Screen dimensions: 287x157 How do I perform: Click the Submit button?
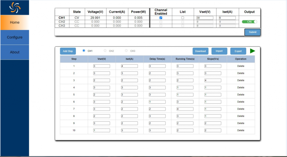pyautogui.click(x=252, y=32)
